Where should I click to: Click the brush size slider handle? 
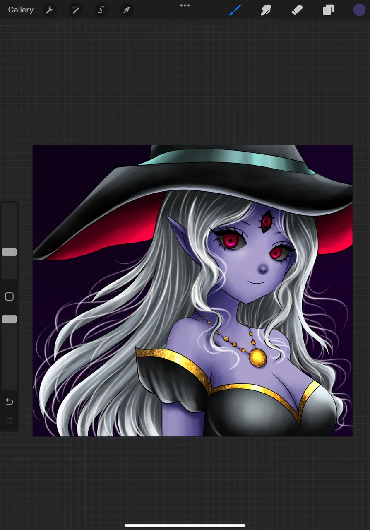9,252
